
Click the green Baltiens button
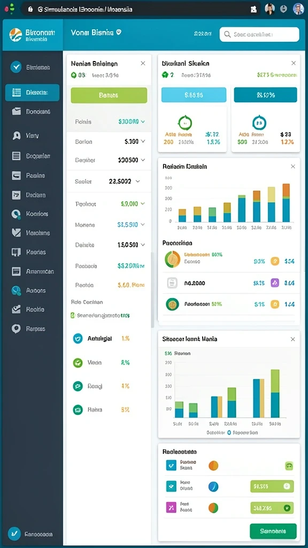pyautogui.click(x=109, y=95)
